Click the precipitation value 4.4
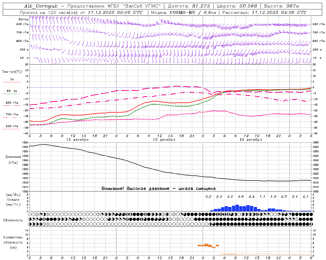The height and width of the screenshot is (260, 326). [252, 197]
